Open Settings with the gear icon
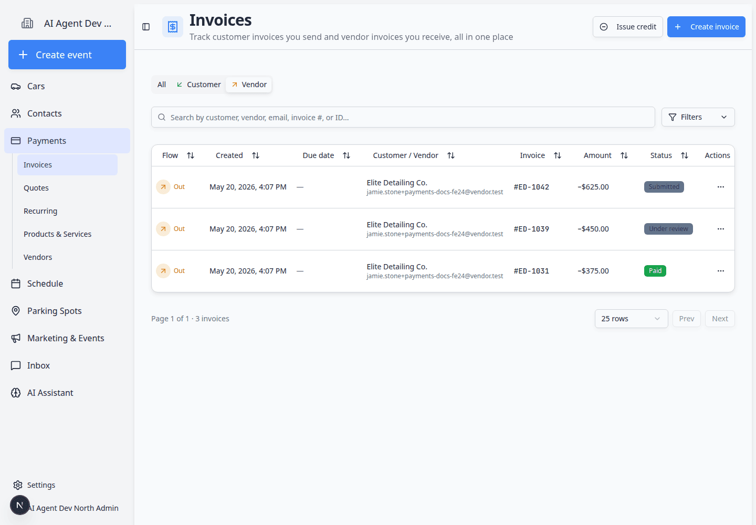756x525 pixels. pos(18,485)
